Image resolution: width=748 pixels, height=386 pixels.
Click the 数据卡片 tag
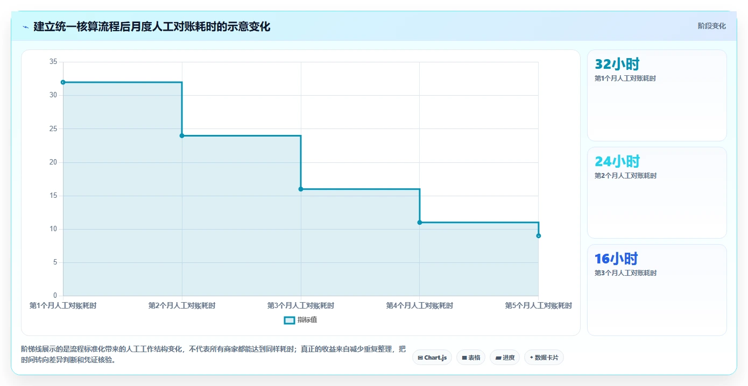pos(544,358)
